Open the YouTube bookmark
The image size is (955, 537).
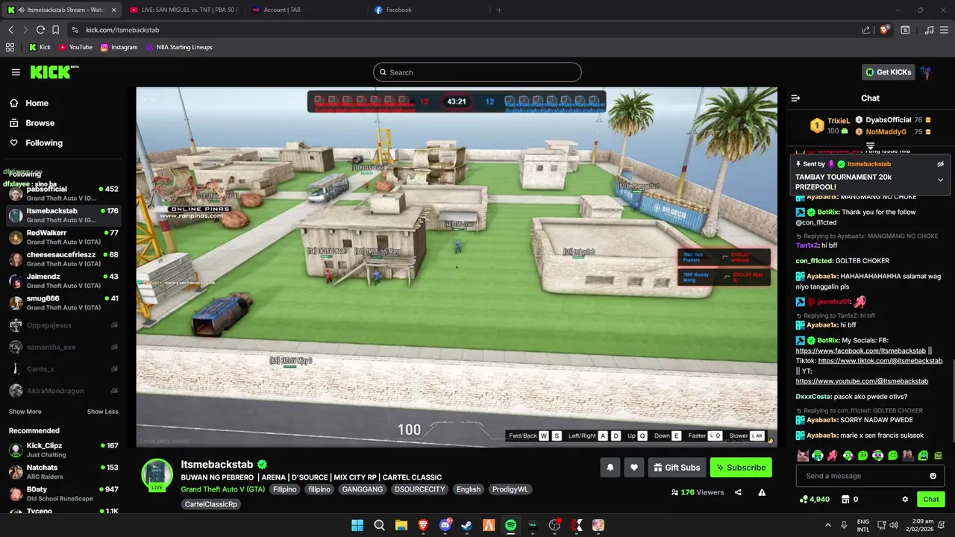tap(75, 47)
